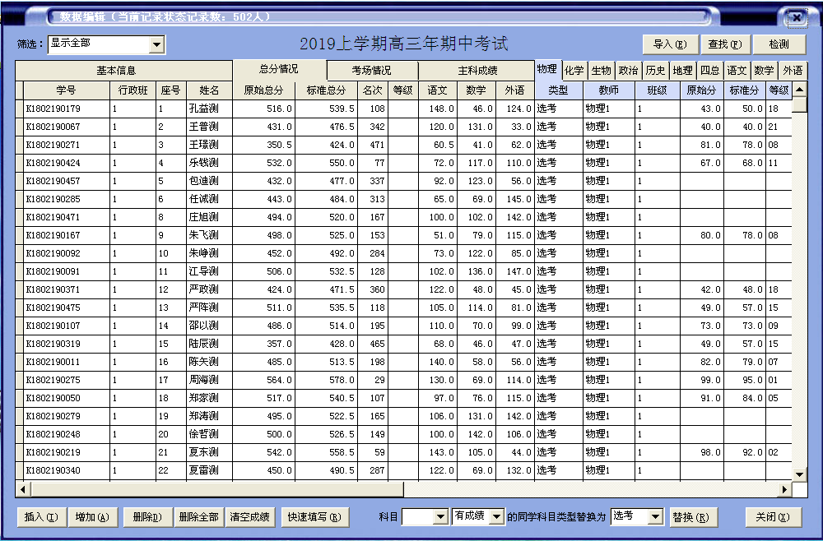
Task: Select the 政治 subject tab
Action: (628, 71)
